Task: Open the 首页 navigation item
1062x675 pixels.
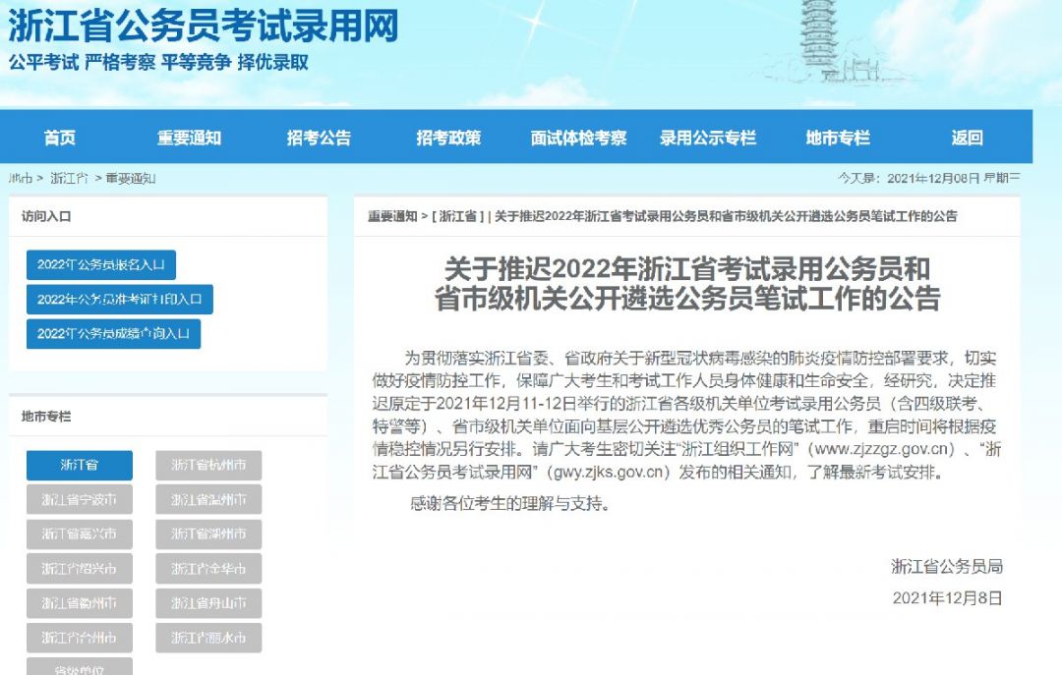Action: pyautogui.click(x=60, y=139)
